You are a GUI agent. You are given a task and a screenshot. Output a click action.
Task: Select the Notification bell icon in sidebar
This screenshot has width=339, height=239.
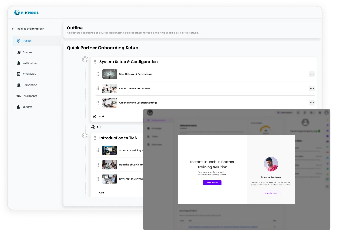click(18, 63)
